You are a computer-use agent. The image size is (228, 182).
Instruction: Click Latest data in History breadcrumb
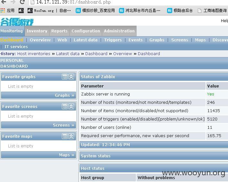tap(68, 54)
